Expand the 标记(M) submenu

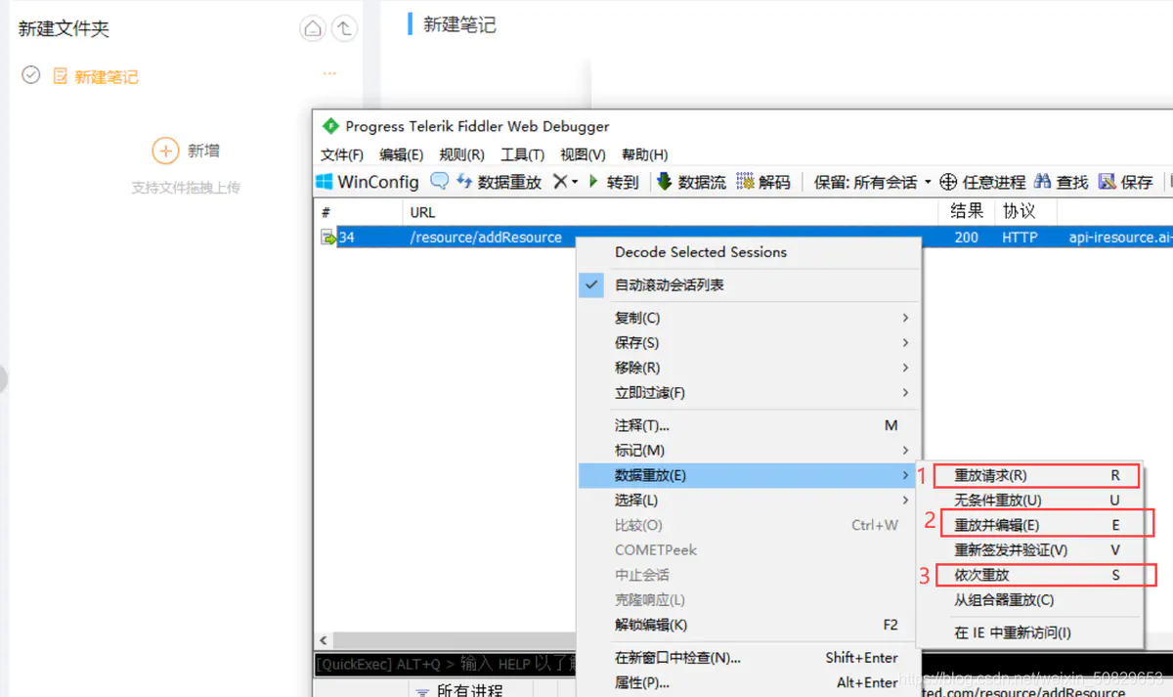(750, 451)
